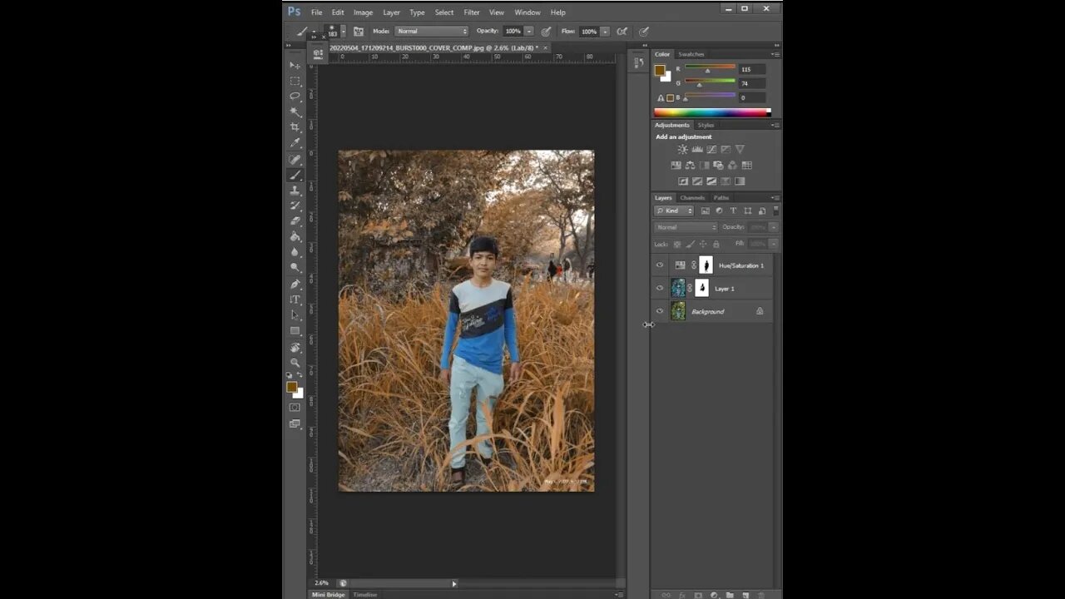Screen dimensions: 1065x599
Task: Open the brush Mode dropdown
Action: (x=432, y=32)
